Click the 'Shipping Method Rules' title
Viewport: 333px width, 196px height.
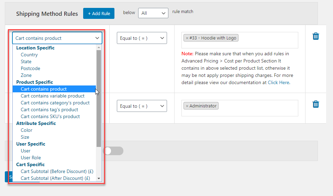pyautogui.click(x=47, y=14)
